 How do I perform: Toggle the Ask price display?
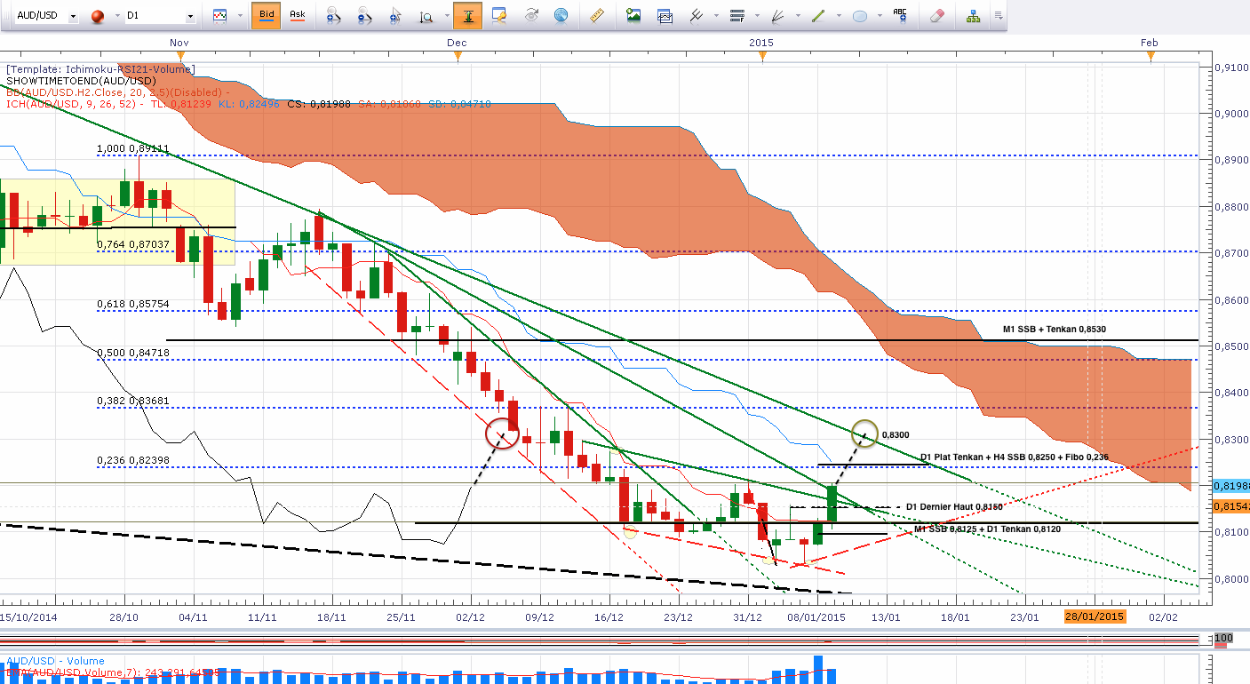pos(298,15)
